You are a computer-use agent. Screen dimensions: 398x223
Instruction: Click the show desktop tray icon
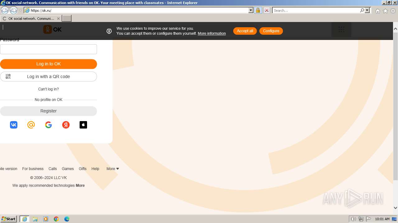(395, 219)
